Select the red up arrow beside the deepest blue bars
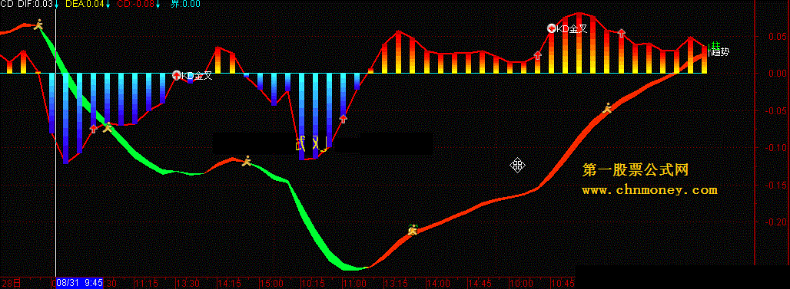 pos(344,119)
